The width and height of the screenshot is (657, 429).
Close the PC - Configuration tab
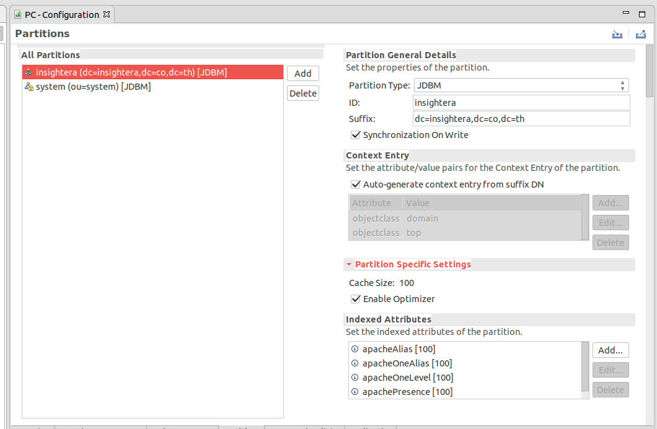107,14
